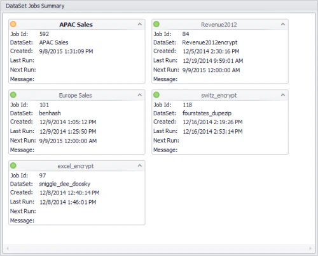Image resolution: width=318 pixels, height=256 pixels.
Task: Click Created date 12/5/2014 2:30:16 PM
Action: [211, 51]
